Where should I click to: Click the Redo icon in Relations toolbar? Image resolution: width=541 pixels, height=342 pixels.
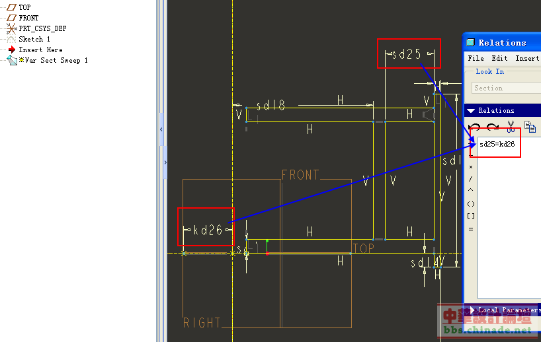[492, 127]
